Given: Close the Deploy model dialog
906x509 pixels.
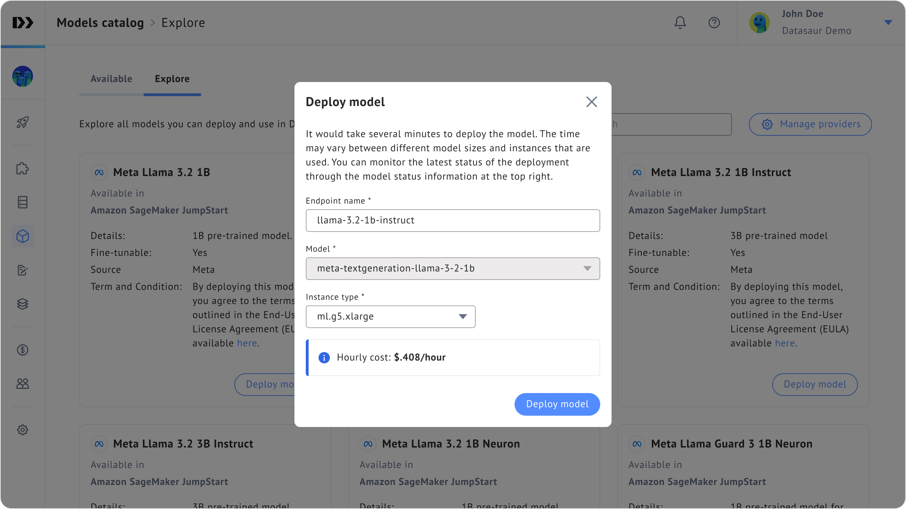Looking at the screenshot, I should [x=591, y=102].
